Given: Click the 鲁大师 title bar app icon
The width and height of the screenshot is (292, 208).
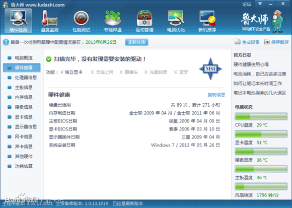Looking at the screenshot, I should [x=6, y=5].
